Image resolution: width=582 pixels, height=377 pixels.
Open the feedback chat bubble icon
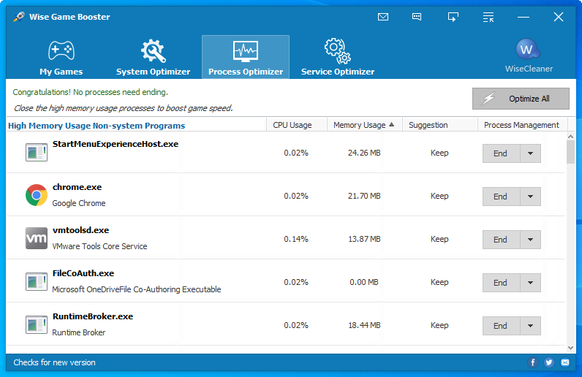(x=417, y=17)
